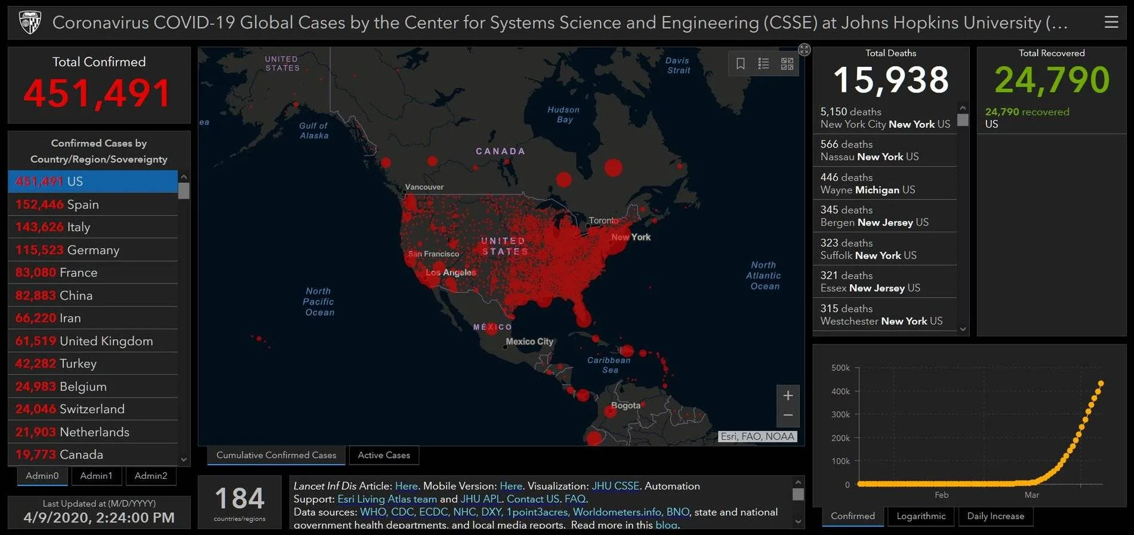Open the JHU APL link
1134x535 pixels.
point(481,499)
